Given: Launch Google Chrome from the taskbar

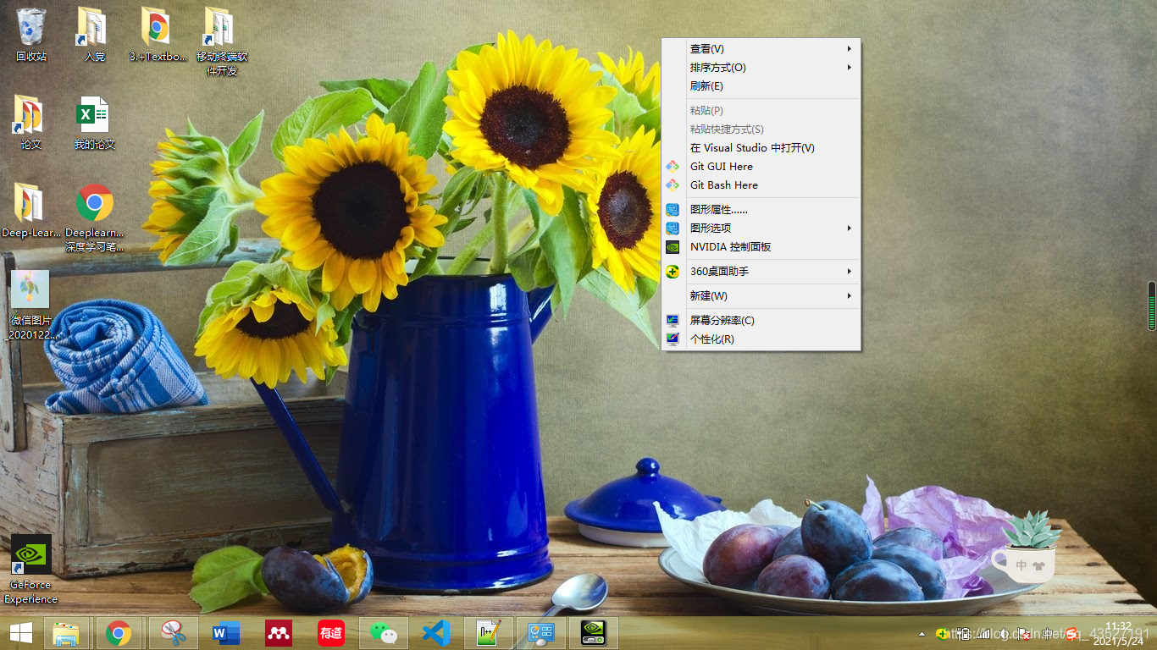Looking at the screenshot, I should (119, 633).
